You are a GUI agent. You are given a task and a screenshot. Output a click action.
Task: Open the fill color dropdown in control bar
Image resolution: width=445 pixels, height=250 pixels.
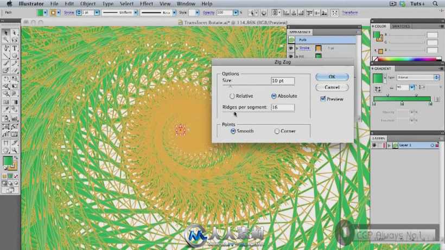45,13
